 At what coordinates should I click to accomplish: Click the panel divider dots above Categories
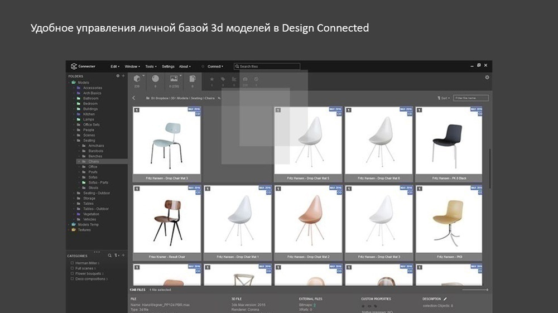click(97, 252)
